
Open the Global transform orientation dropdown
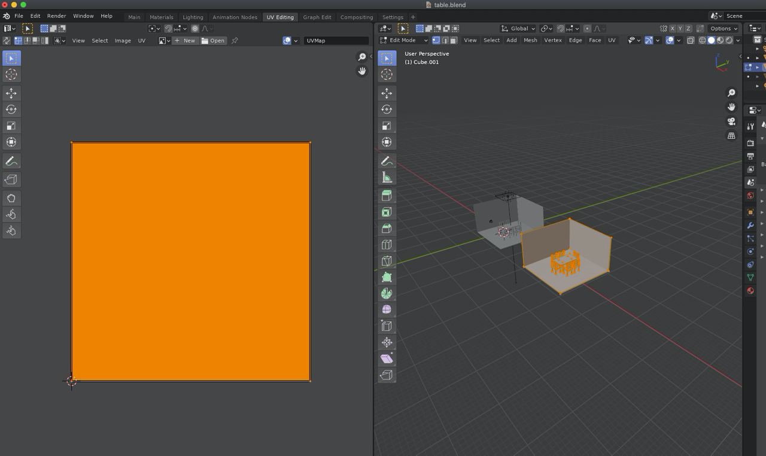pos(518,28)
